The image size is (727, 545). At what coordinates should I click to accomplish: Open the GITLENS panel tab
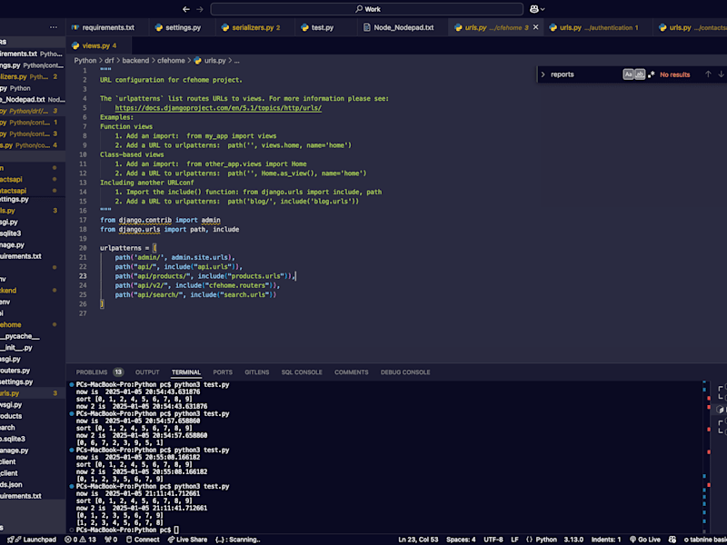[x=256, y=372]
